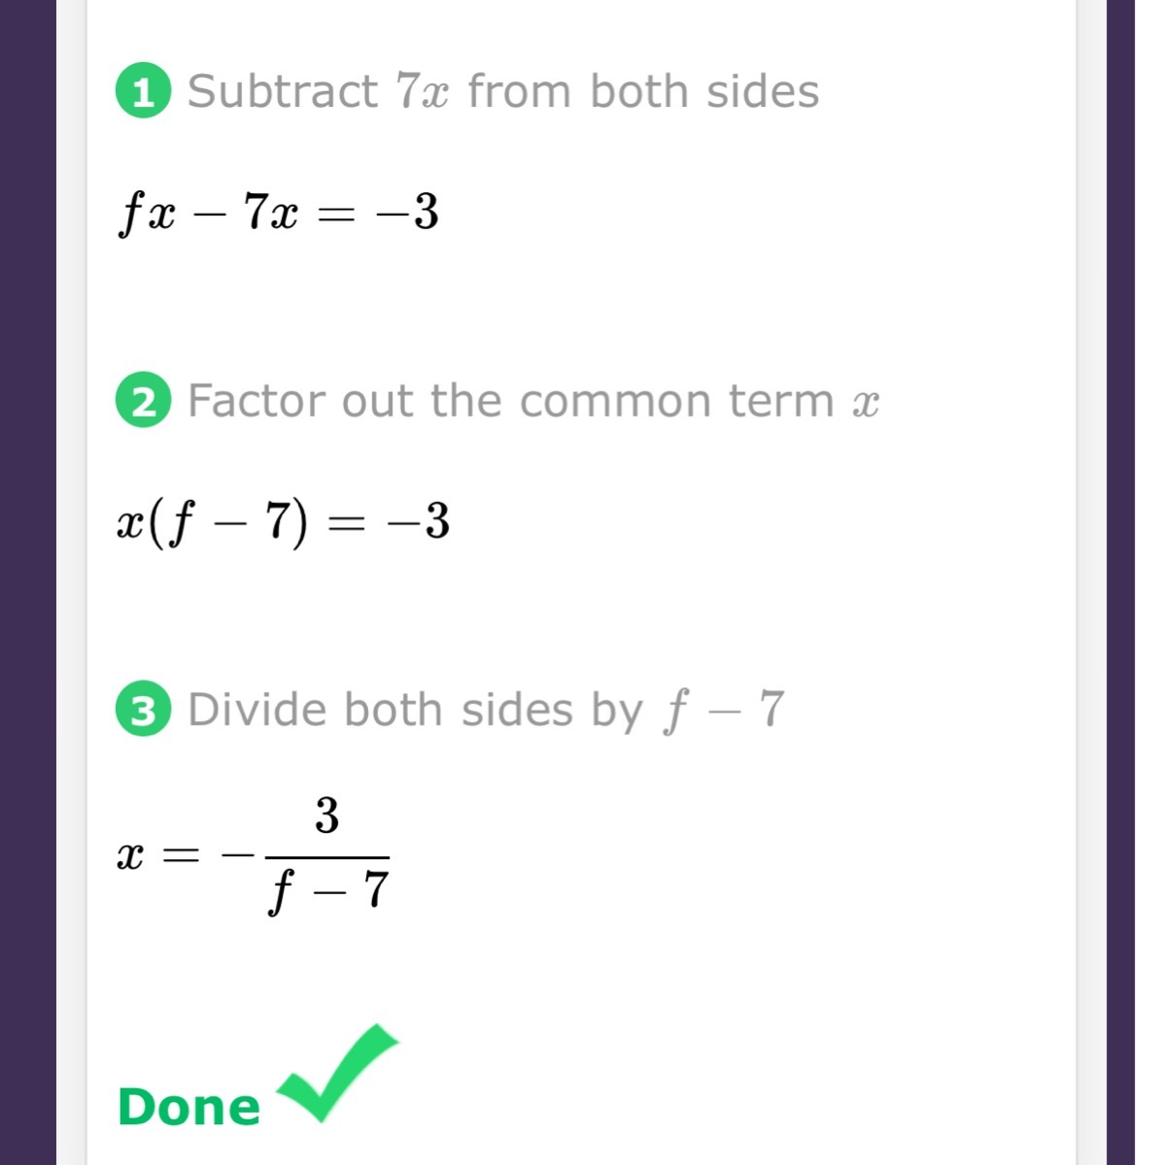
Task: Click the 7x term in step 1 instruction
Action: (x=423, y=92)
